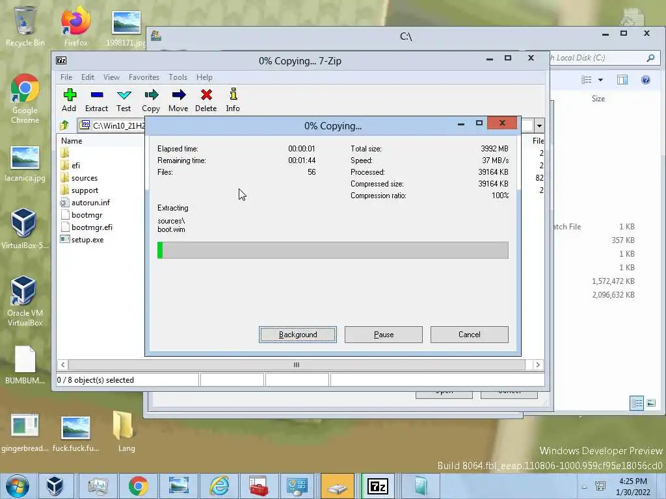Open the Lang folder on desktop
Image resolution: width=666 pixels, height=499 pixels.
126,430
